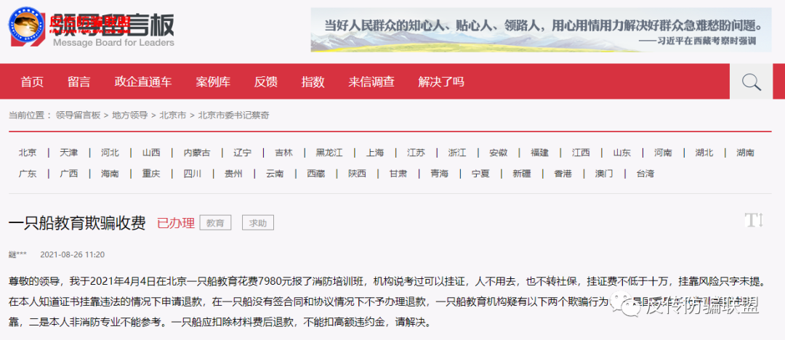Click the 已办理 status label
785x340 pixels.
(x=176, y=223)
